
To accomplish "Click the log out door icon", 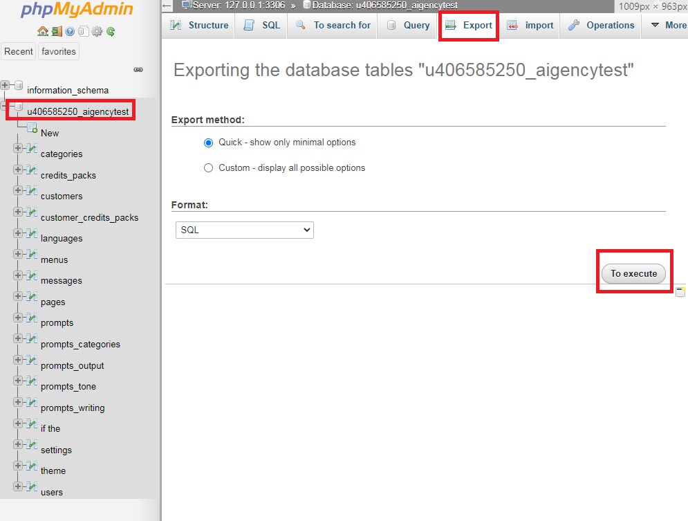I will (56, 31).
